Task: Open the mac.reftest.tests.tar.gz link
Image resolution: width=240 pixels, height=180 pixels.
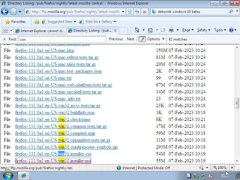Action: 57,57
